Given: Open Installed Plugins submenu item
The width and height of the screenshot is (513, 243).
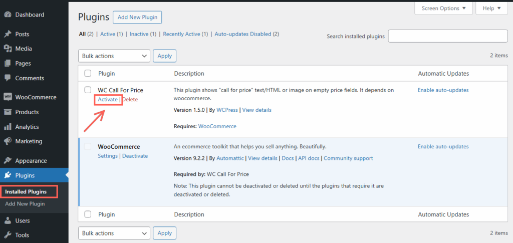Looking at the screenshot, I should [x=26, y=192].
